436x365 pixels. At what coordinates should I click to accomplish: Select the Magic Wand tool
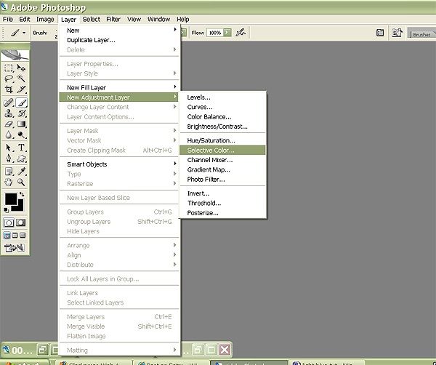coord(21,79)
